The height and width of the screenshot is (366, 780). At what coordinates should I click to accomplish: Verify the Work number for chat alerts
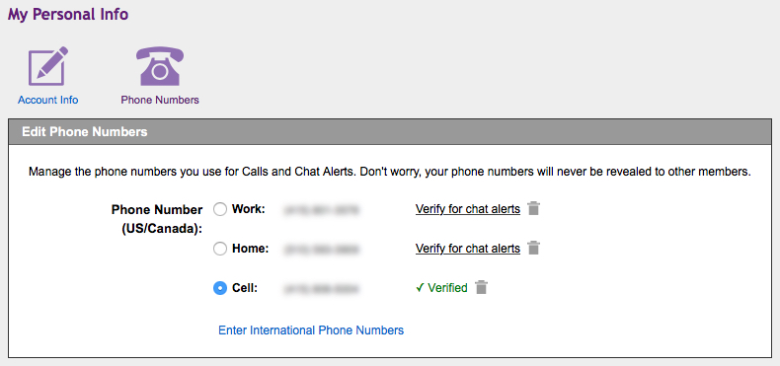click(x=468, y=209)
